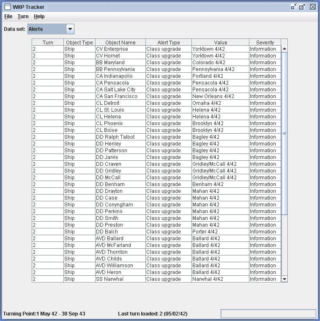Select the AVD McFarland cell

tap(120, 245)
